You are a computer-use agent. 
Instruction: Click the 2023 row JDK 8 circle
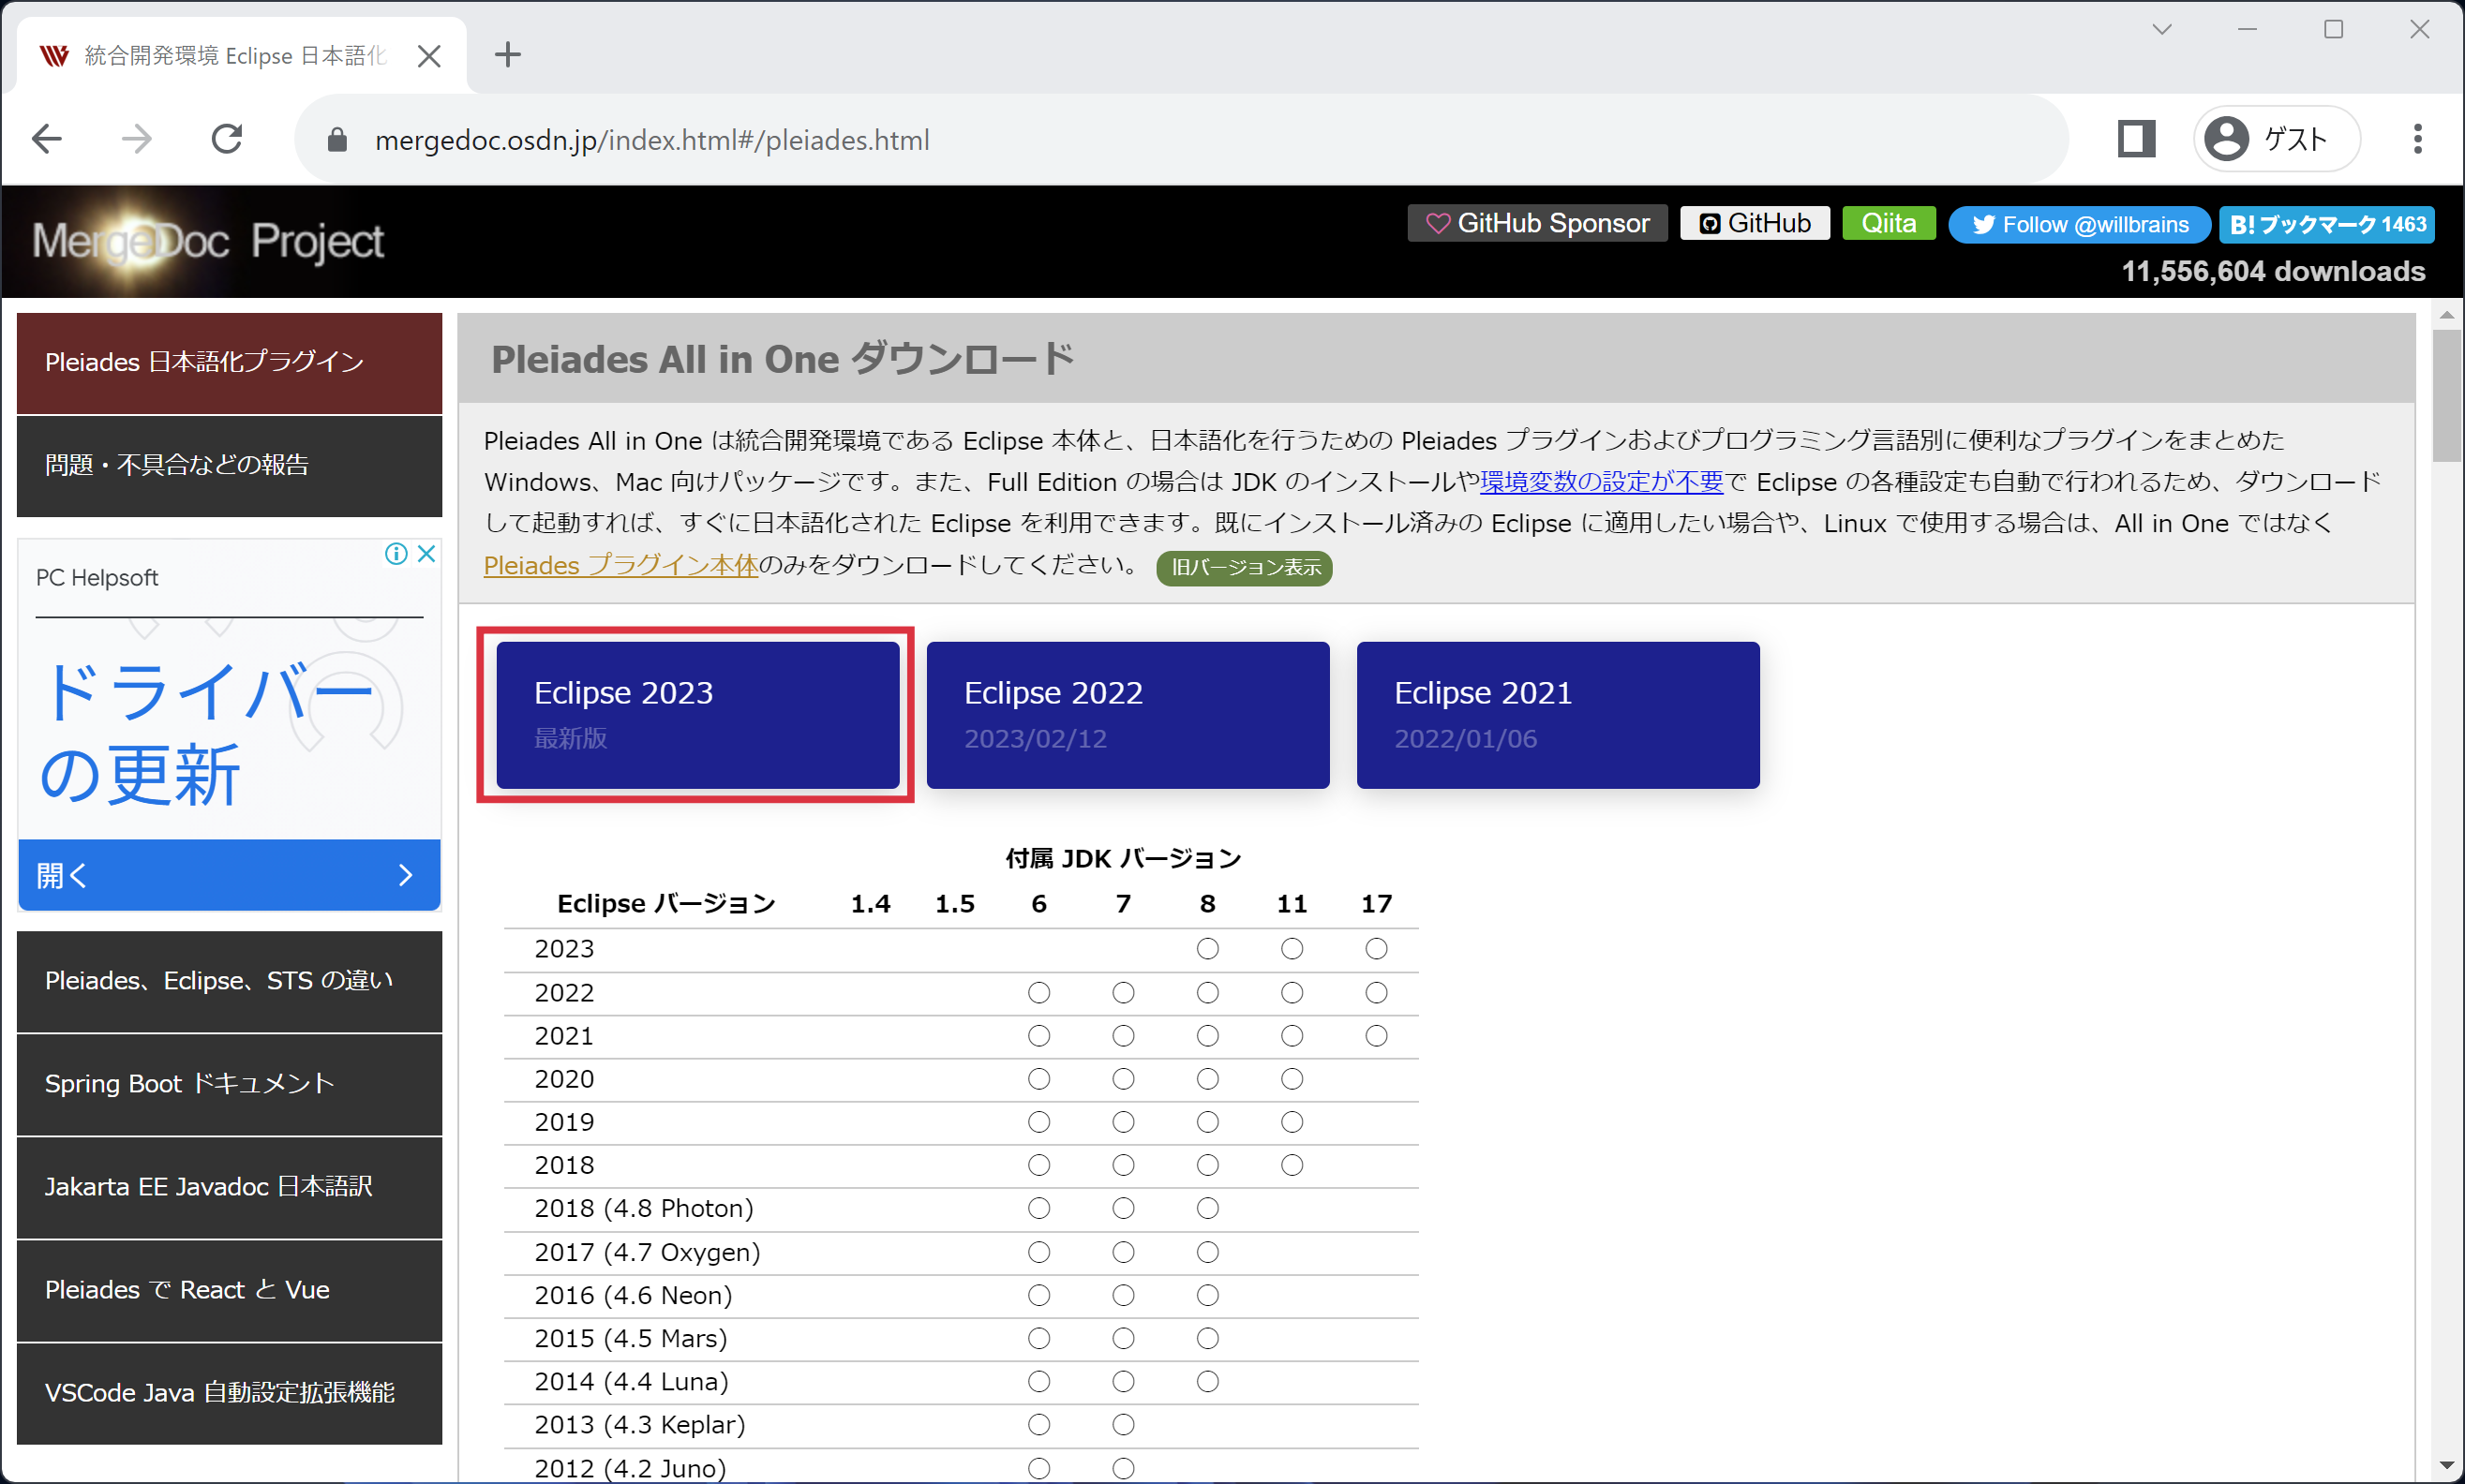pyautogui.click(x=1207, y=949)
